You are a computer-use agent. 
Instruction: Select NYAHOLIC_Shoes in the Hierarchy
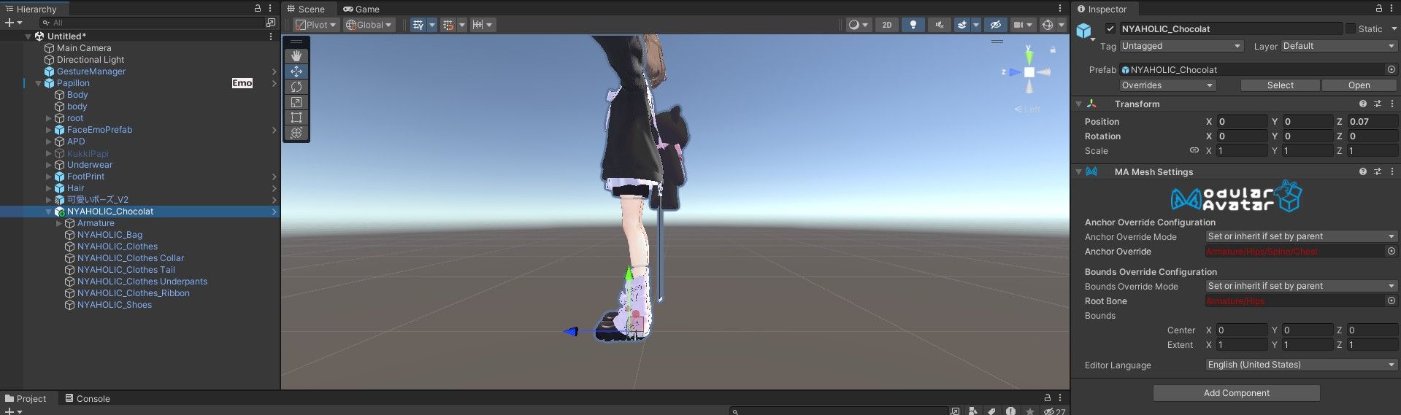point(115,305)
